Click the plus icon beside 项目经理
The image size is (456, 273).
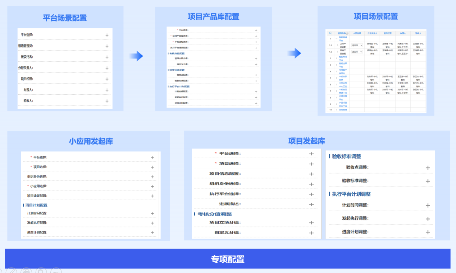[107, 79]
